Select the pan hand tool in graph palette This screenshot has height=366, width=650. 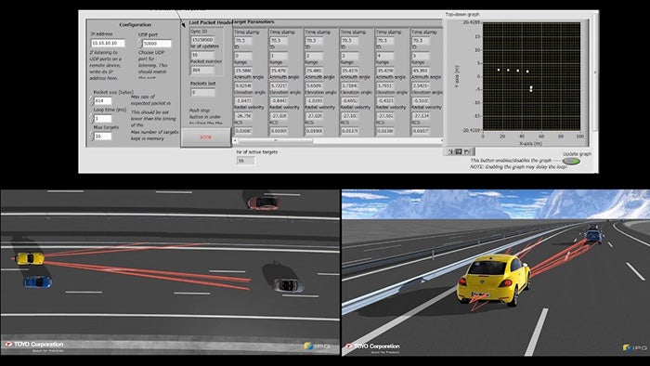click(467, 151)
